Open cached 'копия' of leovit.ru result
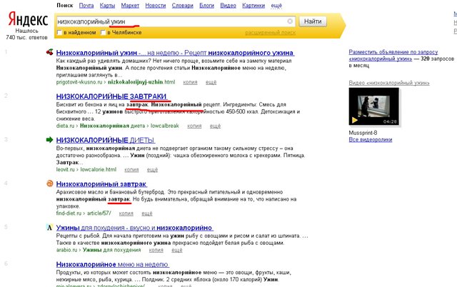The image size is (457, 287). (131, 170)
